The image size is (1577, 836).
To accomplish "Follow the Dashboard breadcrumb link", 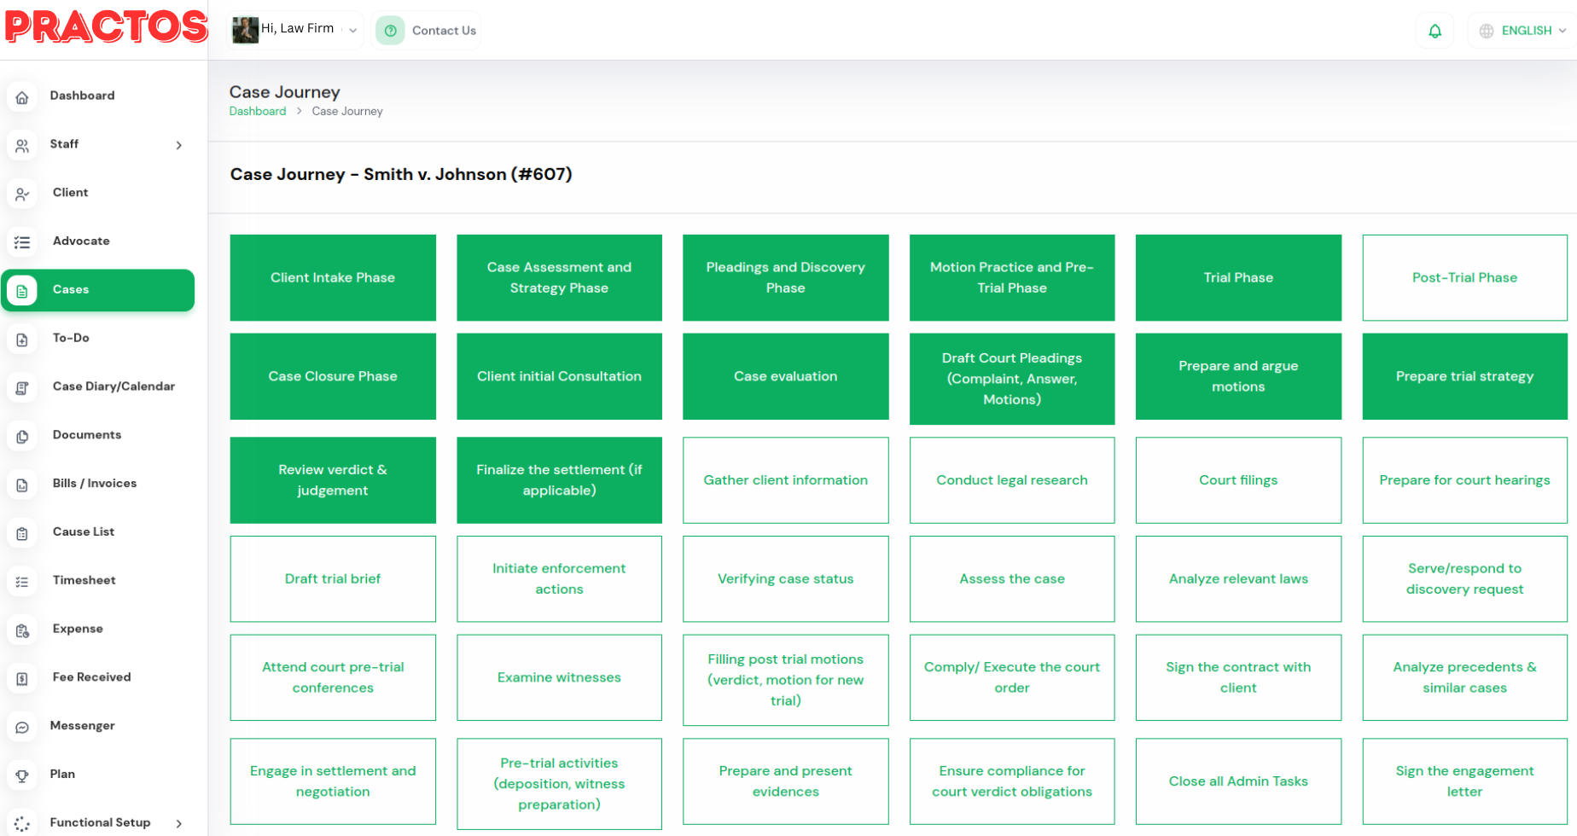I will point(257,112).
